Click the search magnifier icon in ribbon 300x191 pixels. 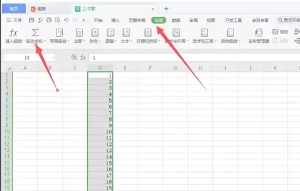tap(280, 20)
